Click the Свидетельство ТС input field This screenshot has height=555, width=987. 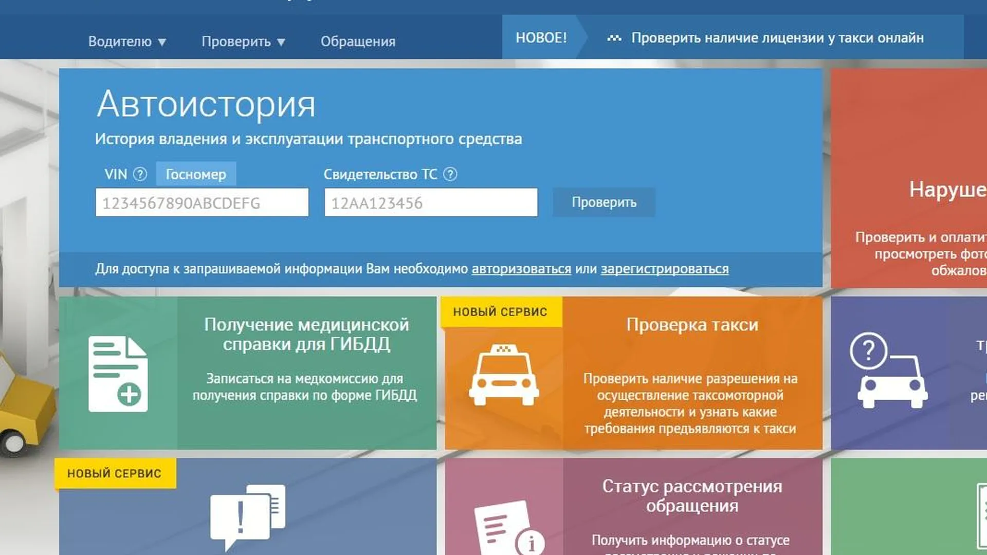(431, 202)
